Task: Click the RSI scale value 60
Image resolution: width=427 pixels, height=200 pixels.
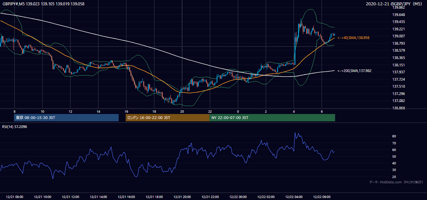Action: (394, 150)
